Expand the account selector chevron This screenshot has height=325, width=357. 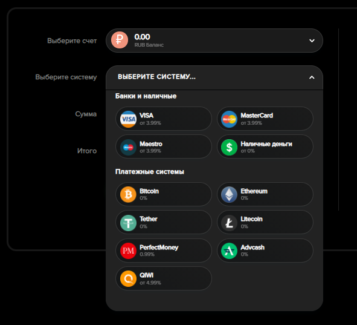click(312, 41)
